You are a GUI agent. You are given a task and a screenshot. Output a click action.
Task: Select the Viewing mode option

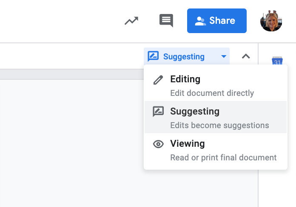(216, 150)
